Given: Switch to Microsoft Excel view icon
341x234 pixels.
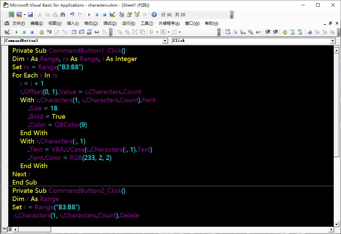Looking at the screenshot, I should (x=12, y=15).
